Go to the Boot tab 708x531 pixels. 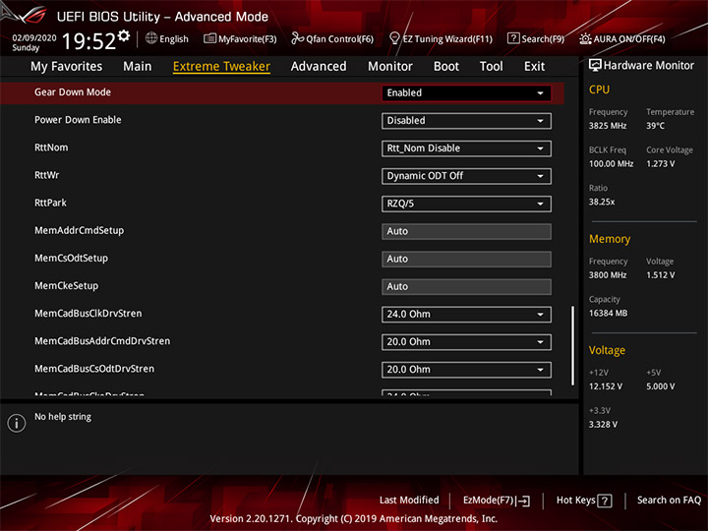pyautogui.click(x=446, y=67)
